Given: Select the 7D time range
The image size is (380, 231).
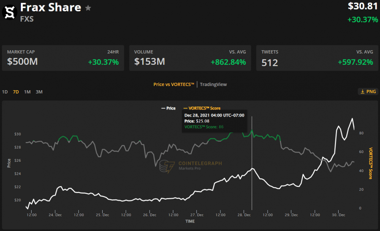Looking at the screenshot, I should (x=16, y=92).
